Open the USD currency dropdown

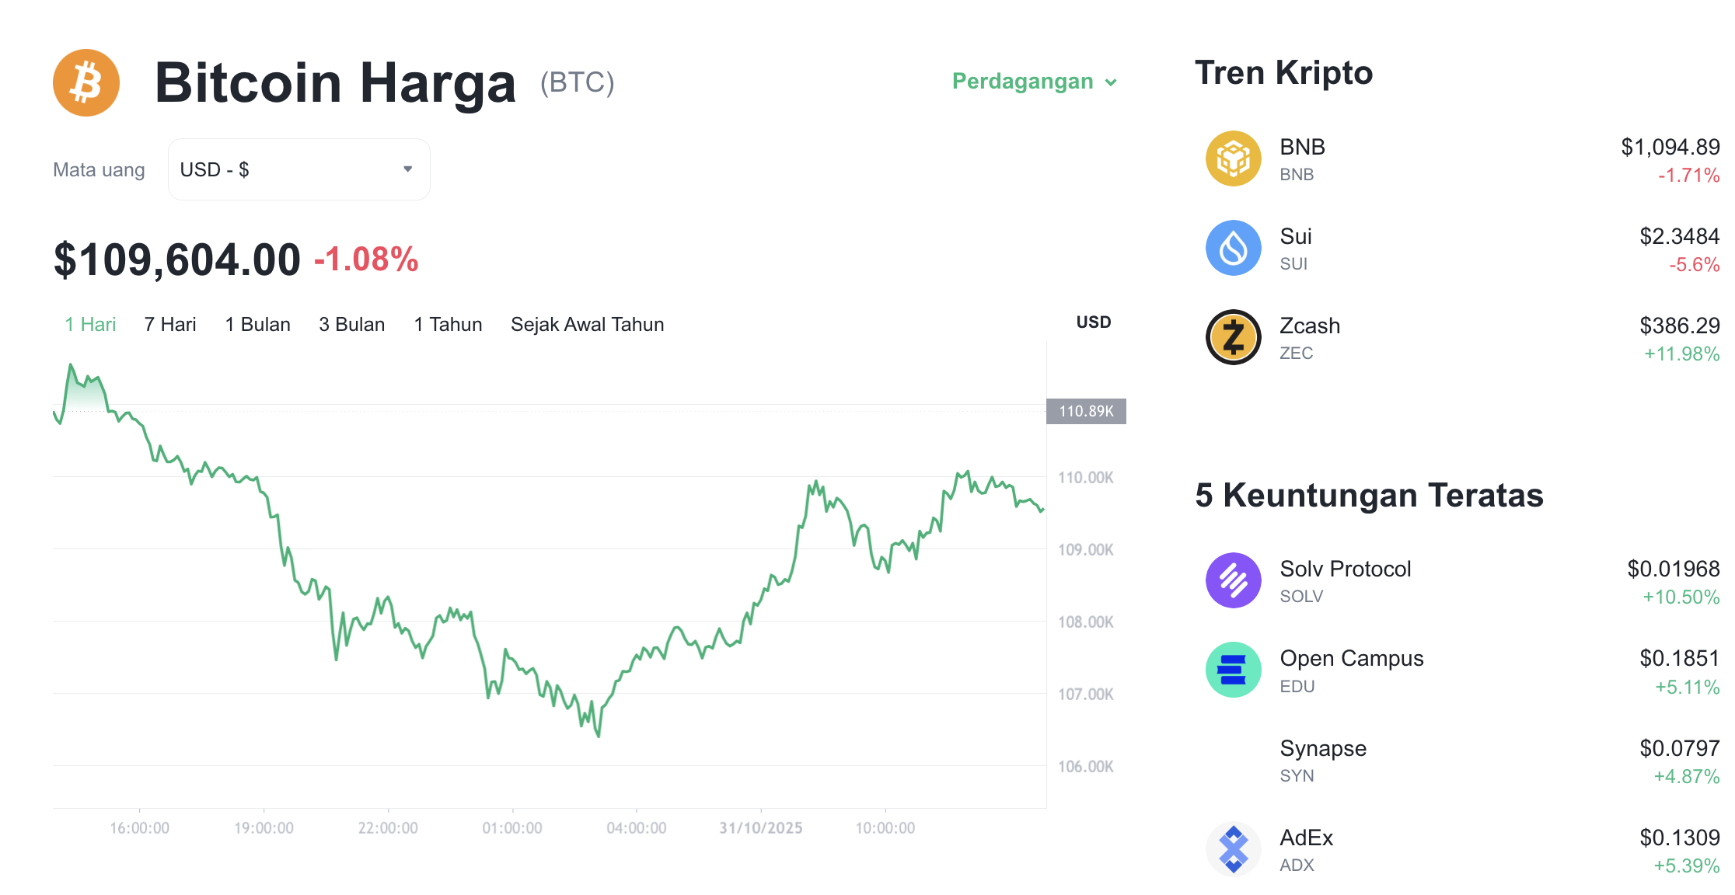pos(298,169)
